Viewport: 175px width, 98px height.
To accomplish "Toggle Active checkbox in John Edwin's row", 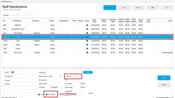I will point(87,33).
